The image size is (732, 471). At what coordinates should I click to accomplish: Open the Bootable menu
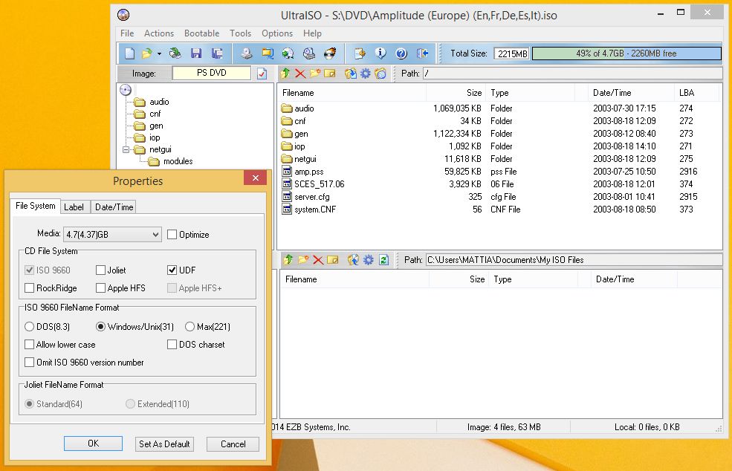pos(201,33)
